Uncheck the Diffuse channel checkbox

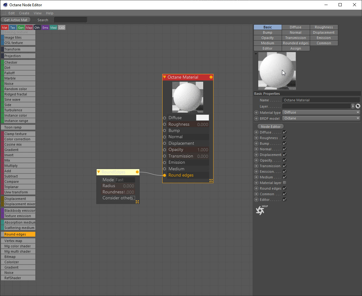284,132
